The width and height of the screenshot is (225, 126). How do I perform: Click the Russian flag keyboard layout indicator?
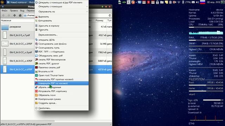[x=202, y=2]
